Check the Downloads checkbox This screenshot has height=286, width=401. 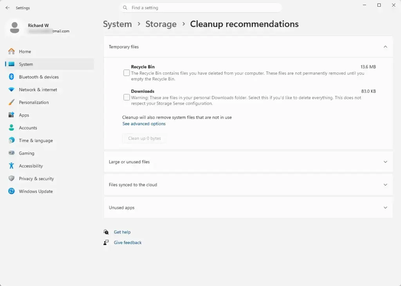click(126, 97)
